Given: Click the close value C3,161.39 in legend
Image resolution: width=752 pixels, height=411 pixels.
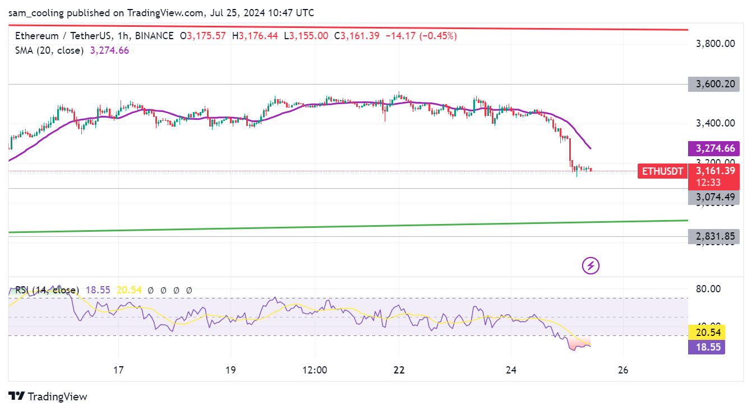Looking at the screenshot, I should tap(357, 36).
